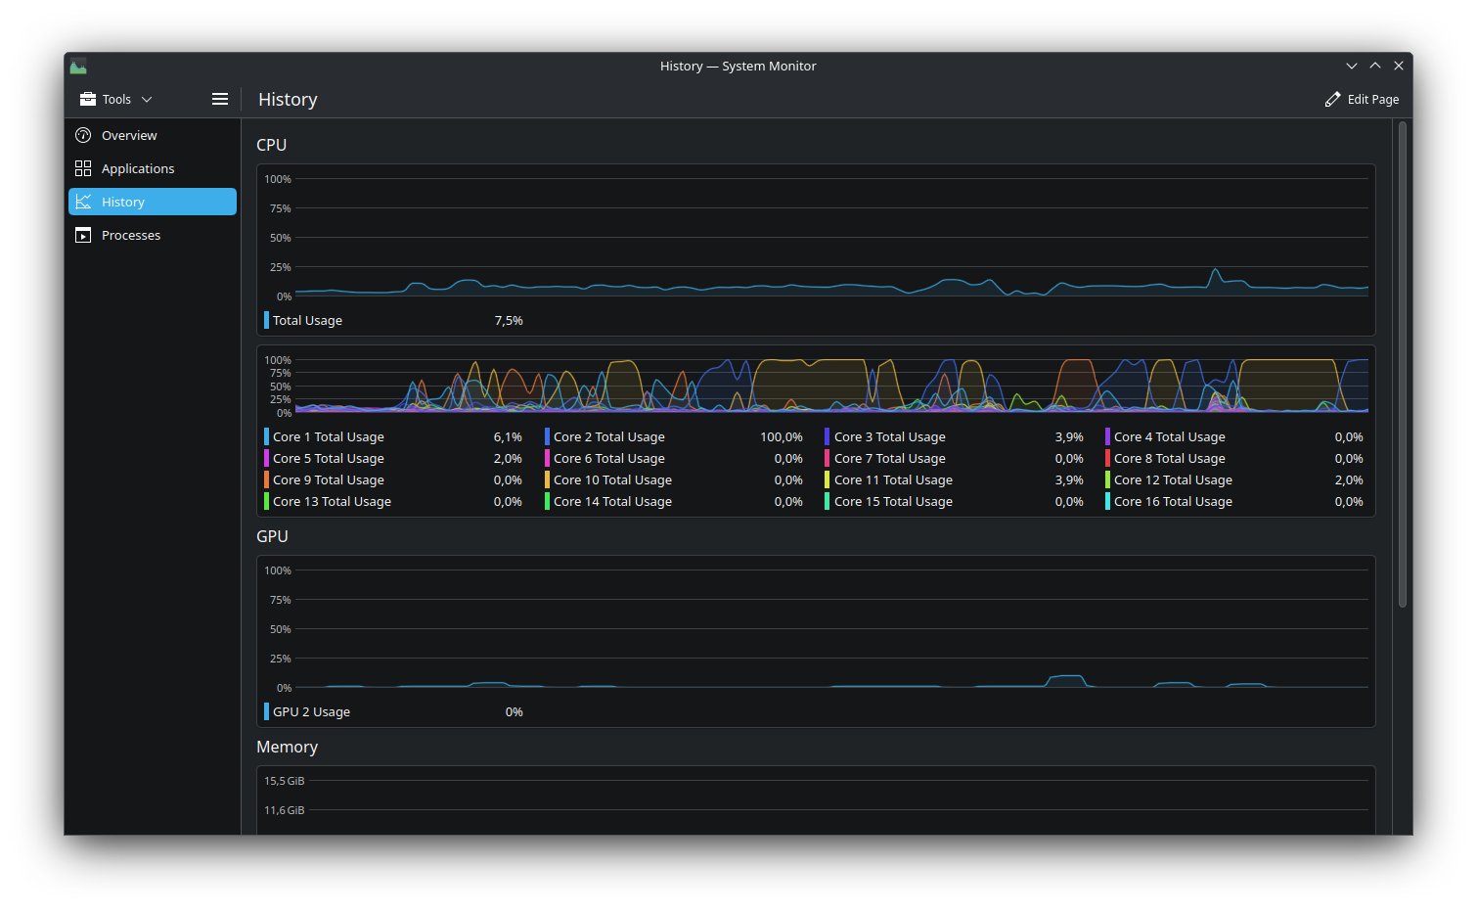Screen dimensions: 1477x911
Task: Maximize the System Monitor window
Action: click(1375, 67)
